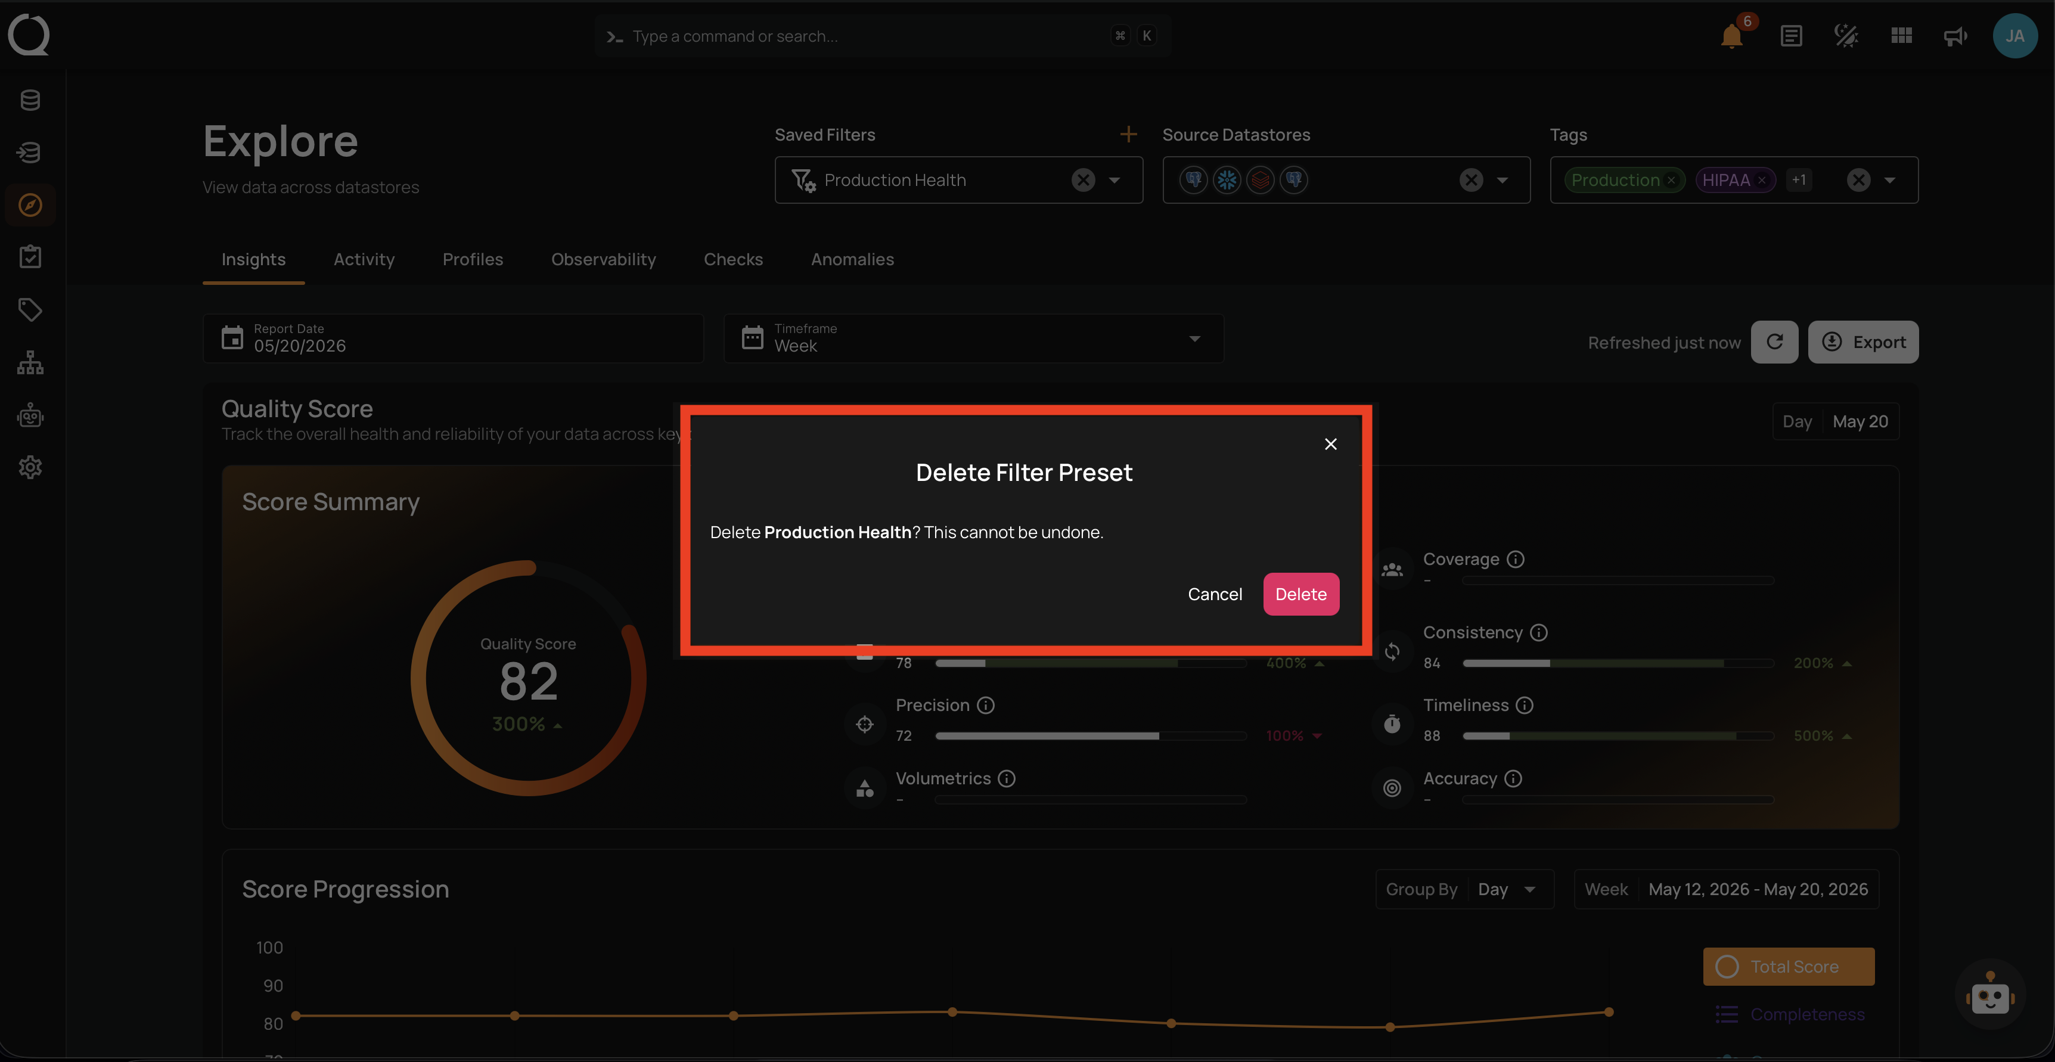The image size is (2055, 1062).
Task: Focus the command search field
Action: pos(882,36)
